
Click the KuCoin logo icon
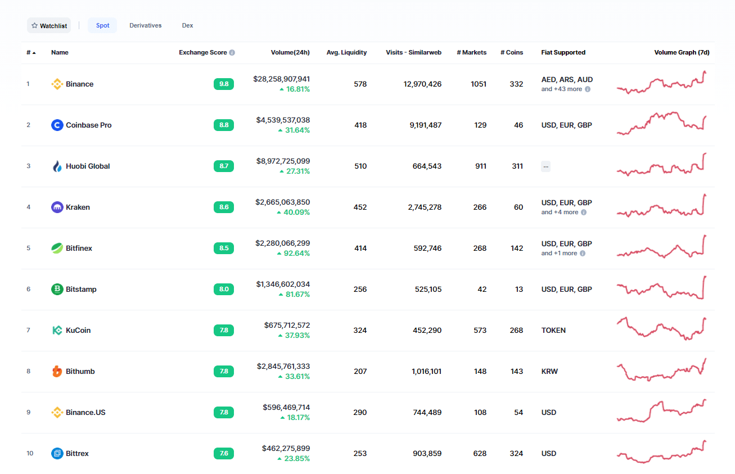[x=57, y=330]
